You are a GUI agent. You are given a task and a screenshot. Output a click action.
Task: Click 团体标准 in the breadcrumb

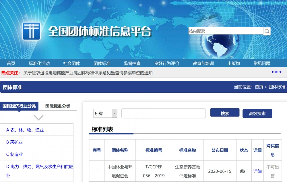pos(277,87)
